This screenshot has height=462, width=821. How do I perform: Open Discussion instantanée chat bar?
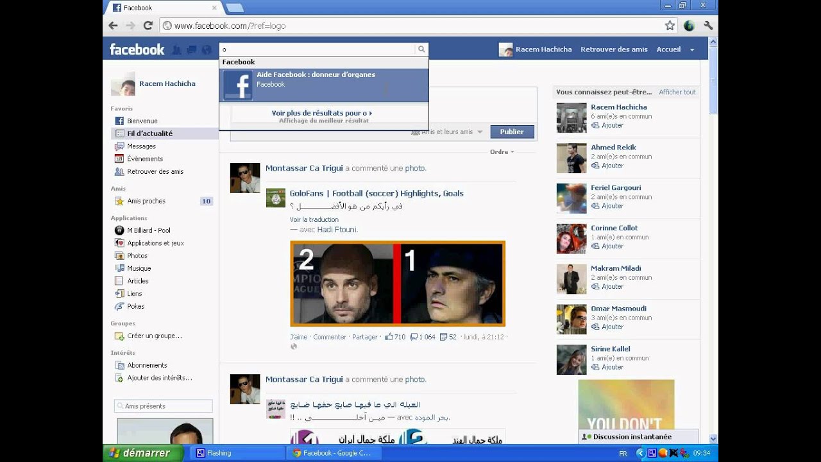pyautogui.click(x=638, y=437)
